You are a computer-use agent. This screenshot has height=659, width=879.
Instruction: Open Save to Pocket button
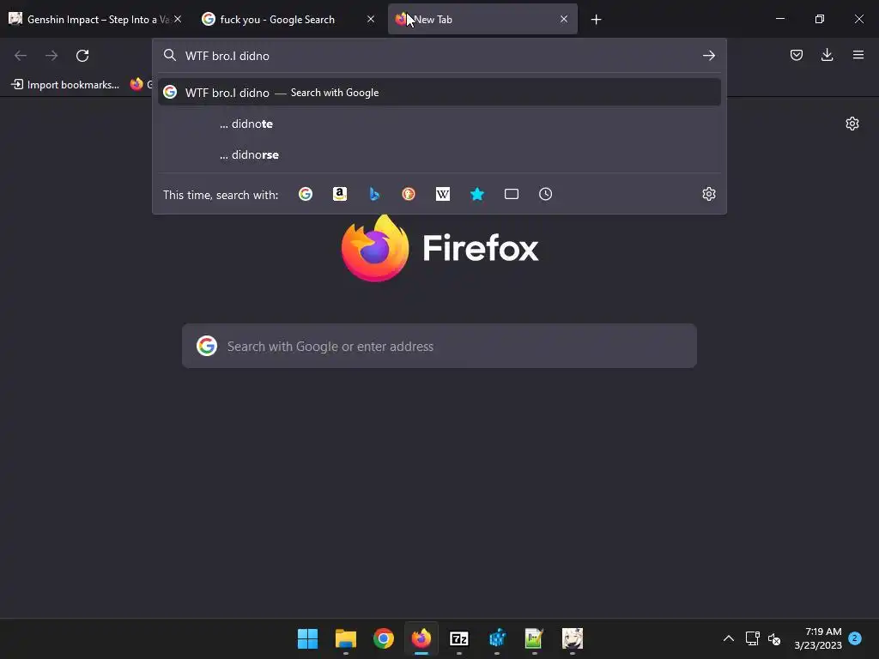796,55
